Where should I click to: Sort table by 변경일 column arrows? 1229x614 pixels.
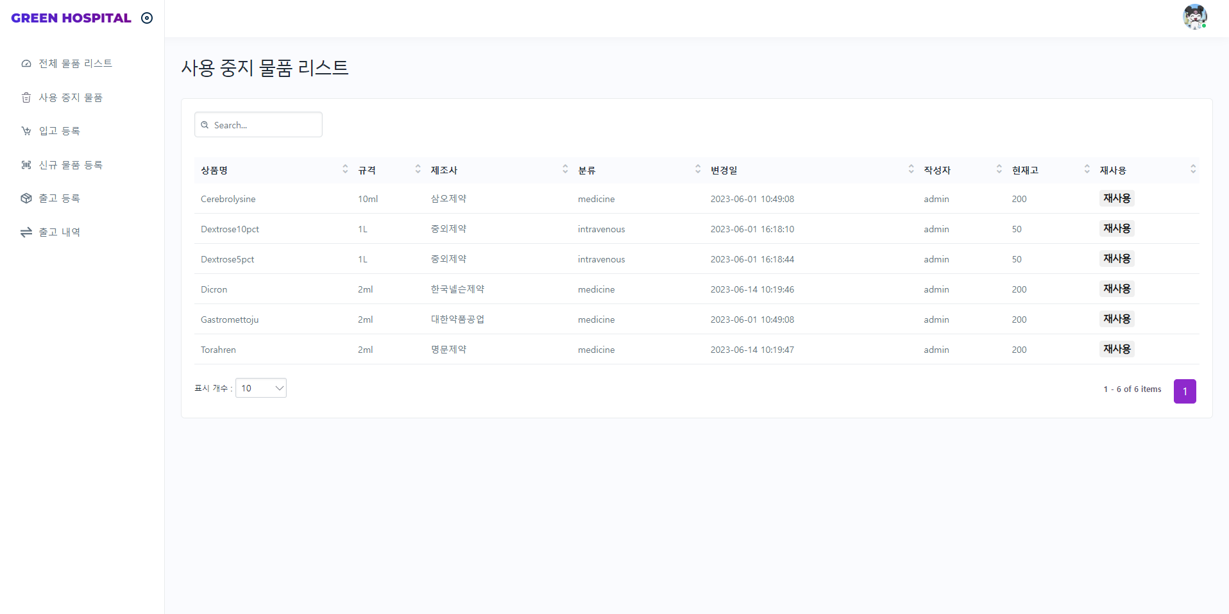pos(911,169)
